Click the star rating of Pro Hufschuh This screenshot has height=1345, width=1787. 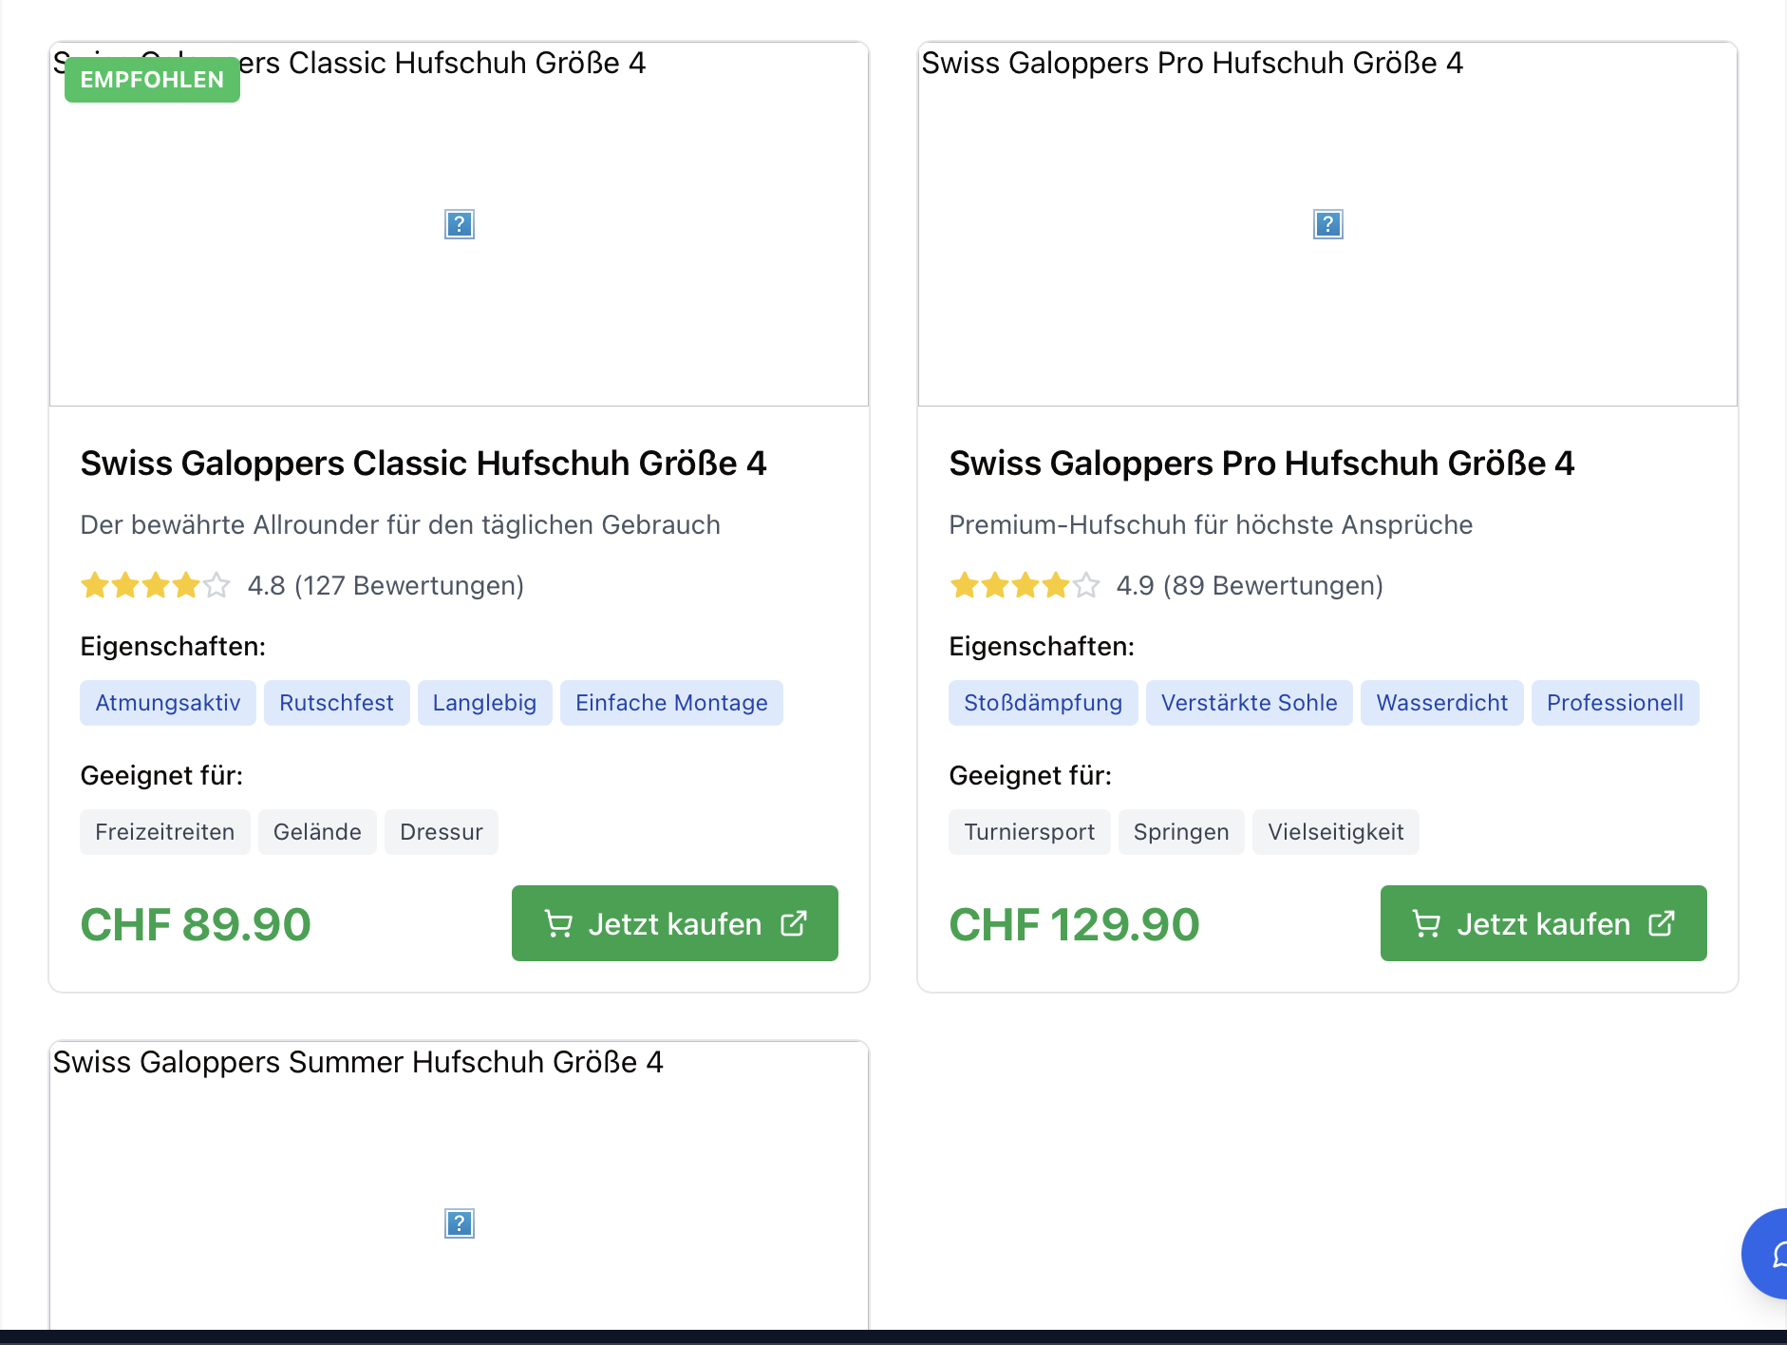[1025, 585]
